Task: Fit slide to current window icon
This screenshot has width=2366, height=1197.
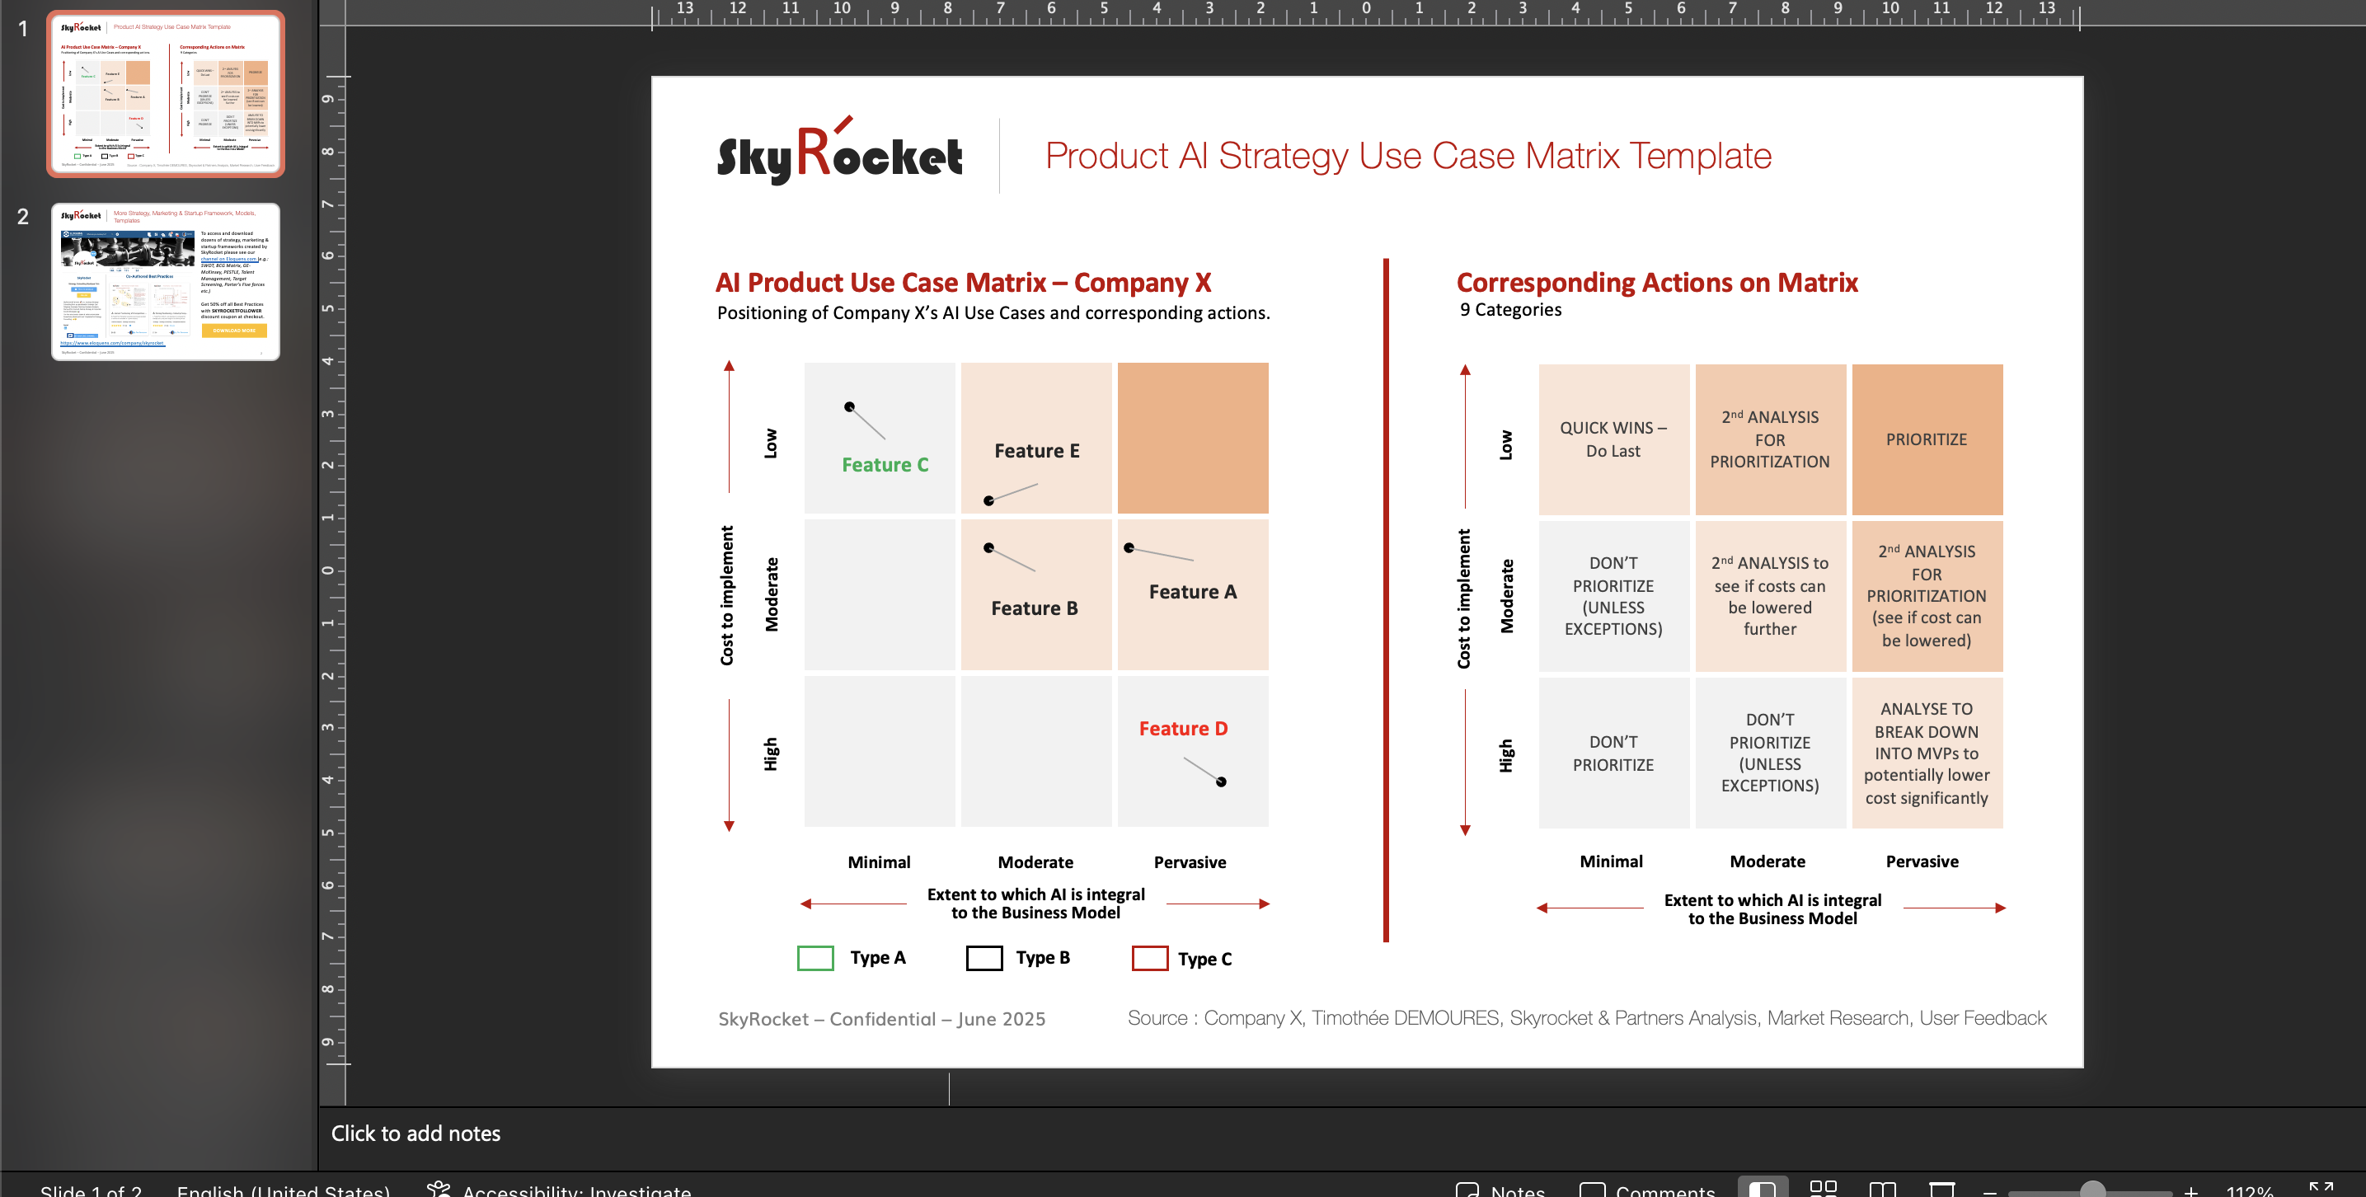Action: coord(2321,1189)
